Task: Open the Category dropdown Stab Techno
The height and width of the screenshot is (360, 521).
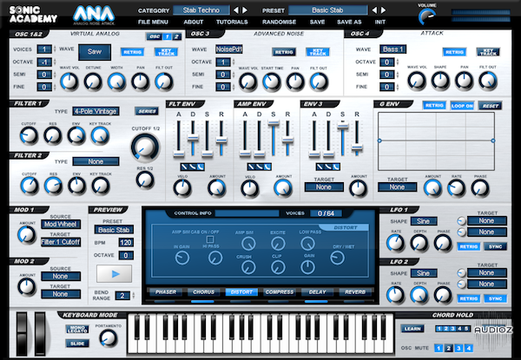Action: [x=201, y=10]
